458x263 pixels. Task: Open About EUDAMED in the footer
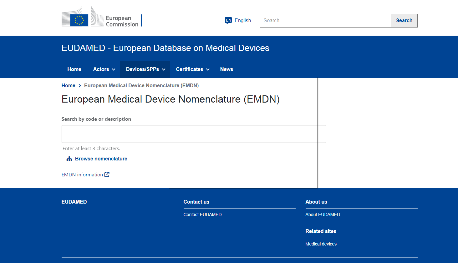(323, 215)
